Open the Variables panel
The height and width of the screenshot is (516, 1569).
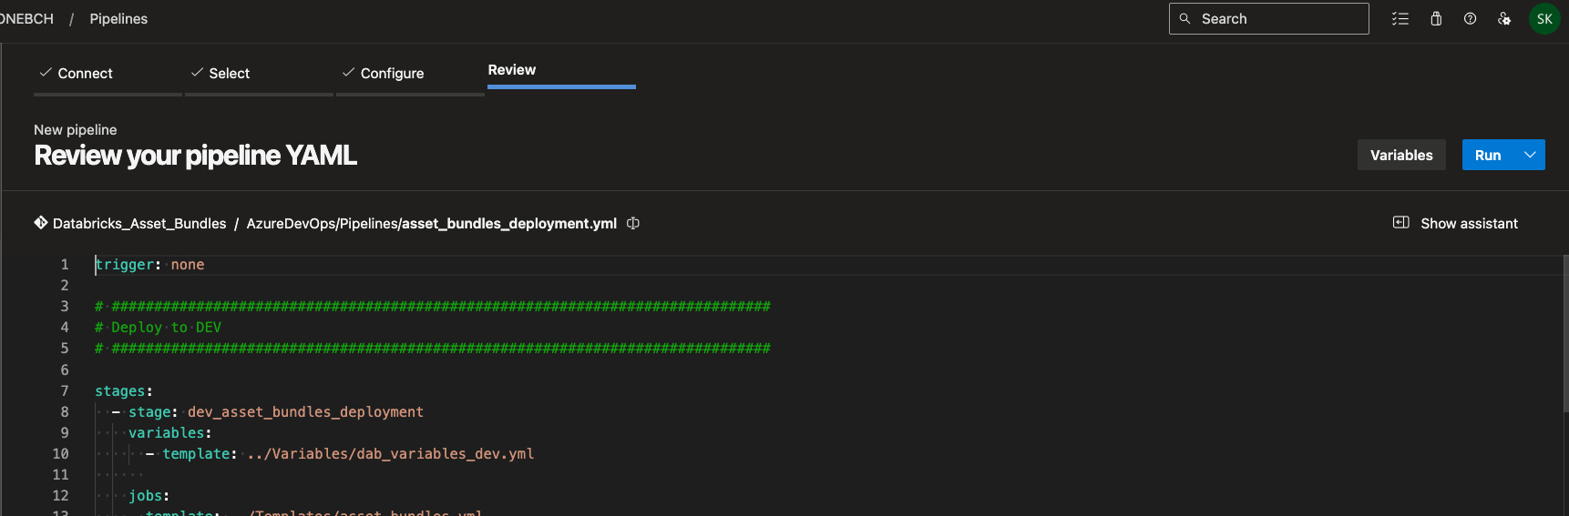(1401, 156)
